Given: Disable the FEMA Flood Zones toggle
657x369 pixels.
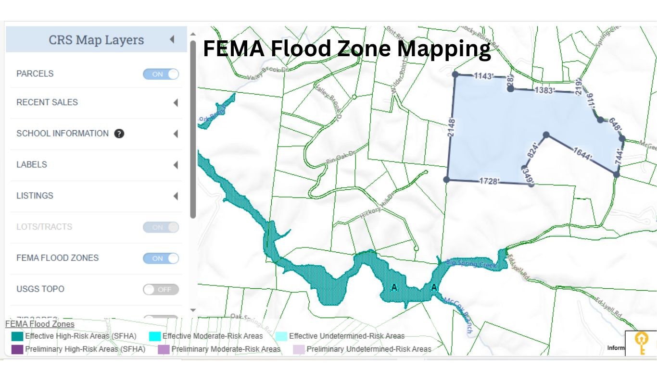Looking at the screenshot, I should 161,258.
